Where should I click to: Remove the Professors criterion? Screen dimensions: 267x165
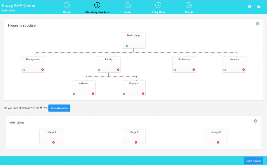(193, 70)
